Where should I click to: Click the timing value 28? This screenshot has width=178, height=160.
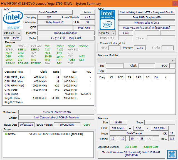click(142, 139)
